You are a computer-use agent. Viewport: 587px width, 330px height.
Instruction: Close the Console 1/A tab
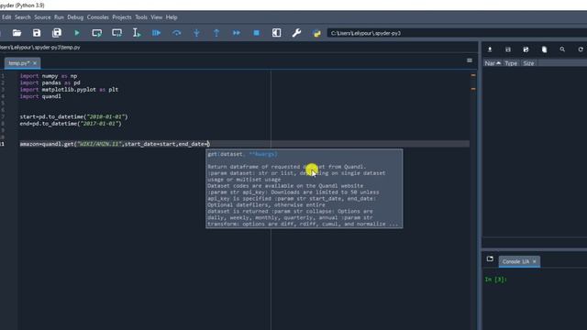tap(534, 261)
